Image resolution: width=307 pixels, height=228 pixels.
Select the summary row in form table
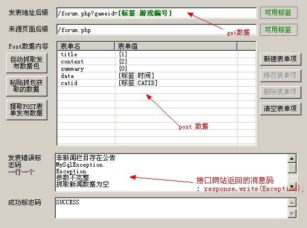click(x=156, y=68)
